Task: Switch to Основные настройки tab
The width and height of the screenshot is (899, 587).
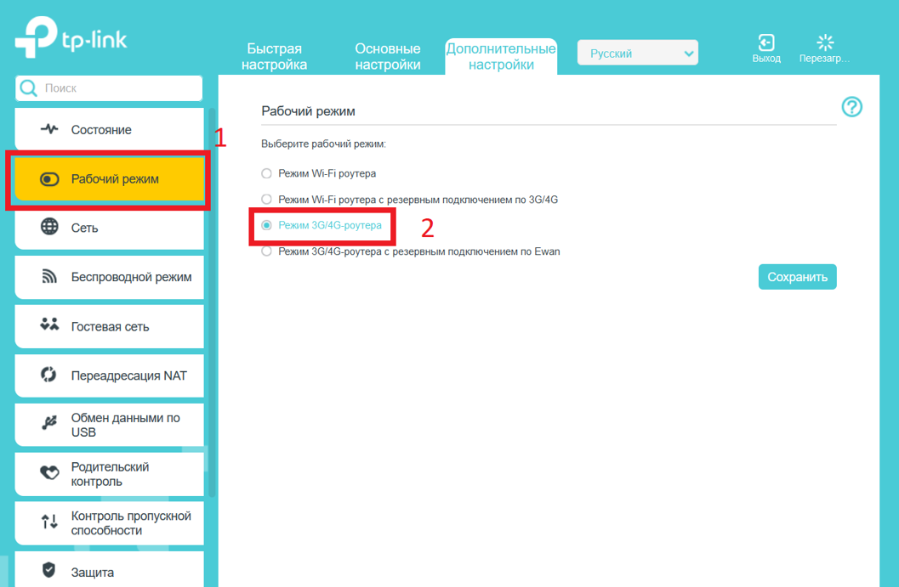Action: 387,56
